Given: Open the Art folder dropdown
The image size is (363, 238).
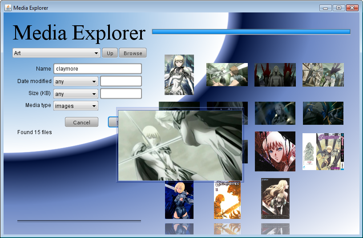Looking at the screenshot, I should click(x=56, y=53).
